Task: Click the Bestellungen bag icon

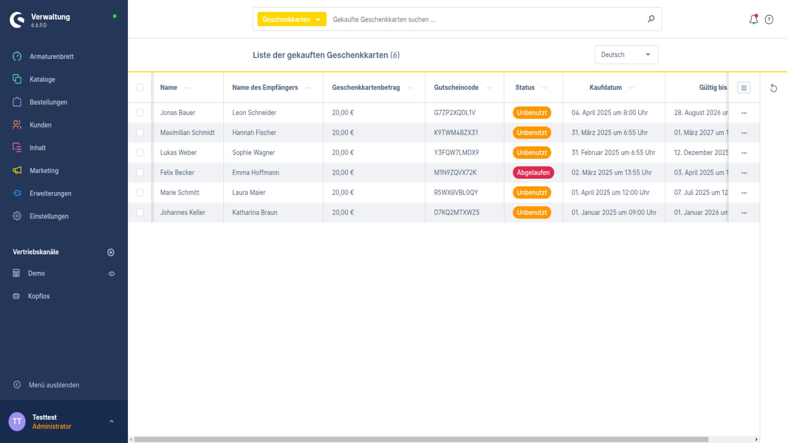Action: click(17, 102)
